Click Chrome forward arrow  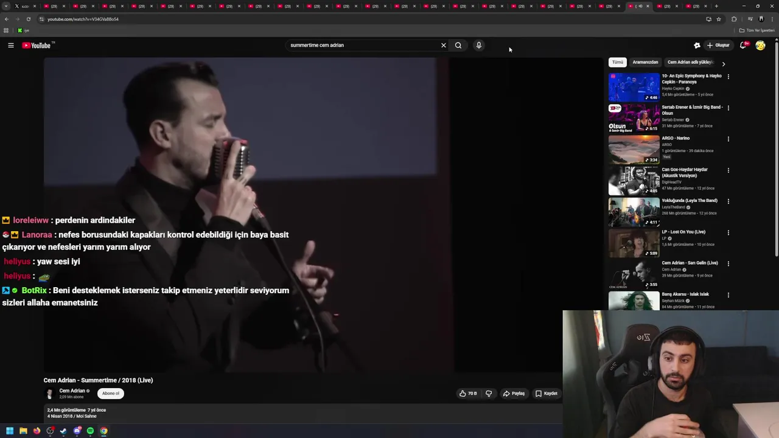point(17,19)
